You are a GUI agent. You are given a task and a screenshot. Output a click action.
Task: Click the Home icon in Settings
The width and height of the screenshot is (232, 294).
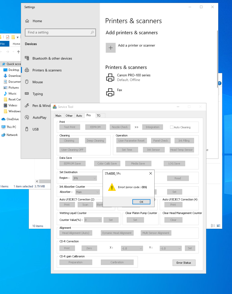click(x=27, y=21)
